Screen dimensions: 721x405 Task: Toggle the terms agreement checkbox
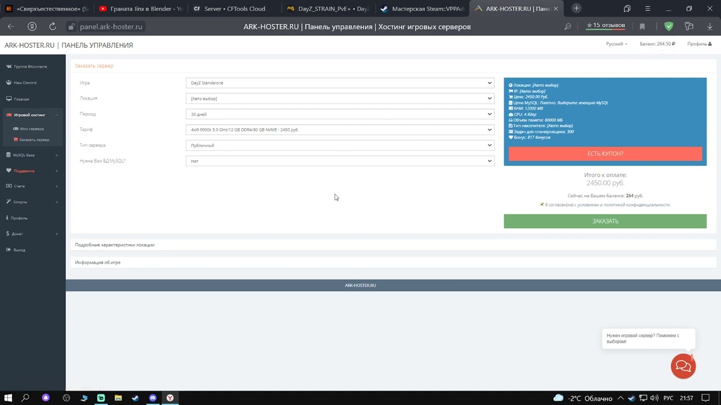[542, 205]
